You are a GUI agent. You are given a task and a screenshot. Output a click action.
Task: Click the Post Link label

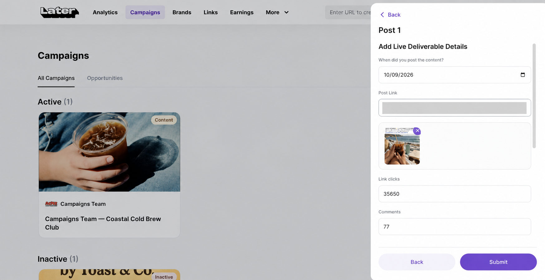388,93
